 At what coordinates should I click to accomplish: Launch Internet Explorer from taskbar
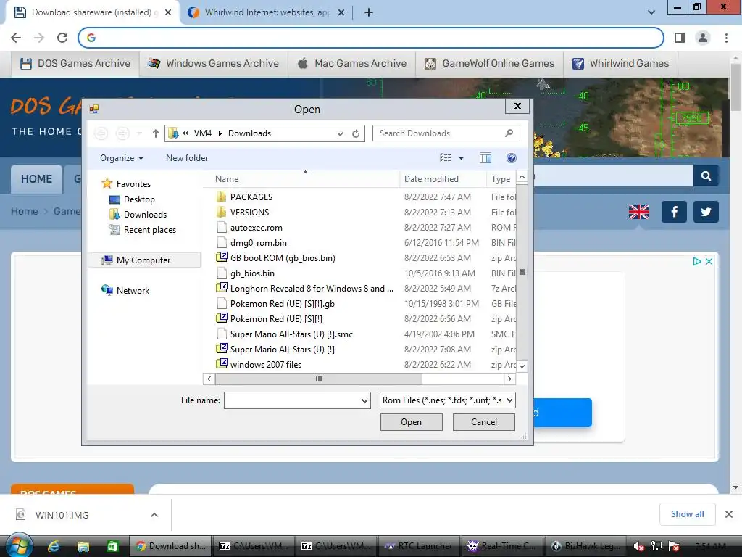(x=54, y=546)
